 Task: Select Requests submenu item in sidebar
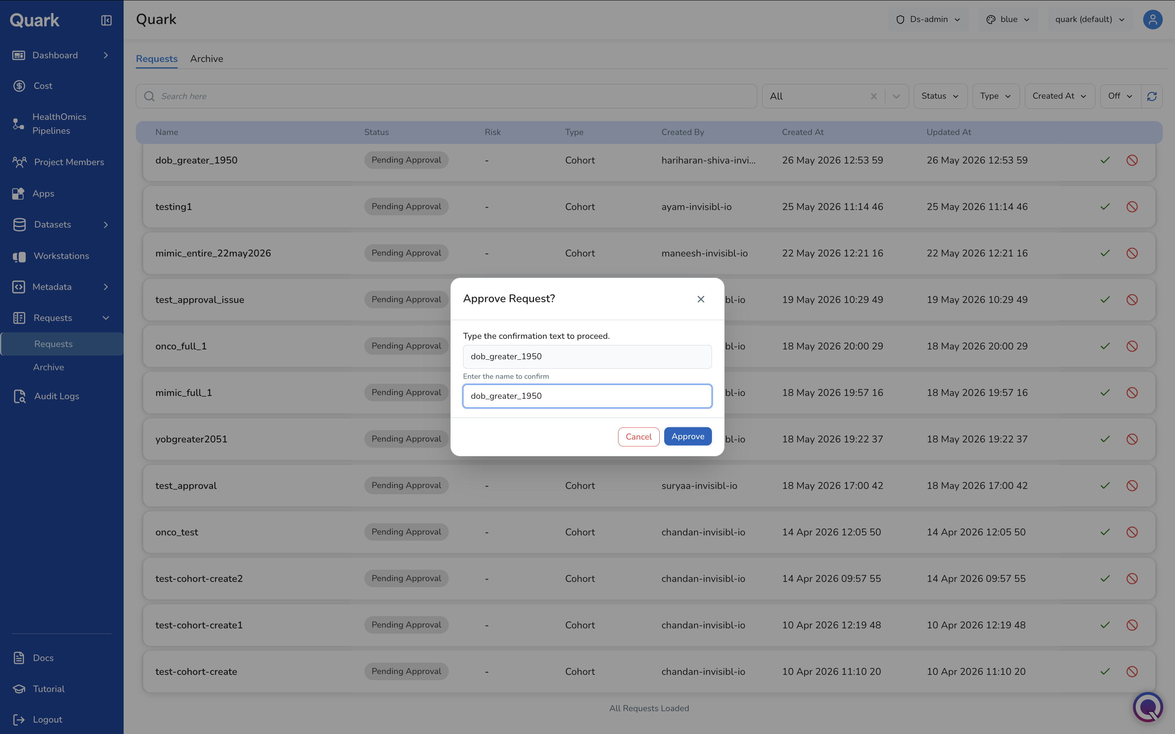(x=62, y=344)
